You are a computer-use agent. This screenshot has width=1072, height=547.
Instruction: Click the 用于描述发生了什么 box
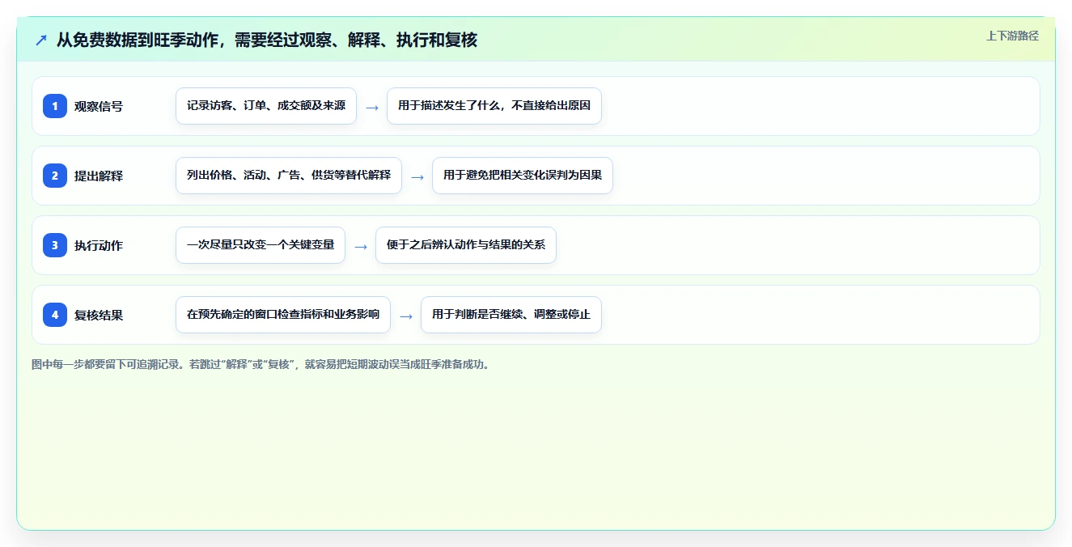click(x=494, y=106)
